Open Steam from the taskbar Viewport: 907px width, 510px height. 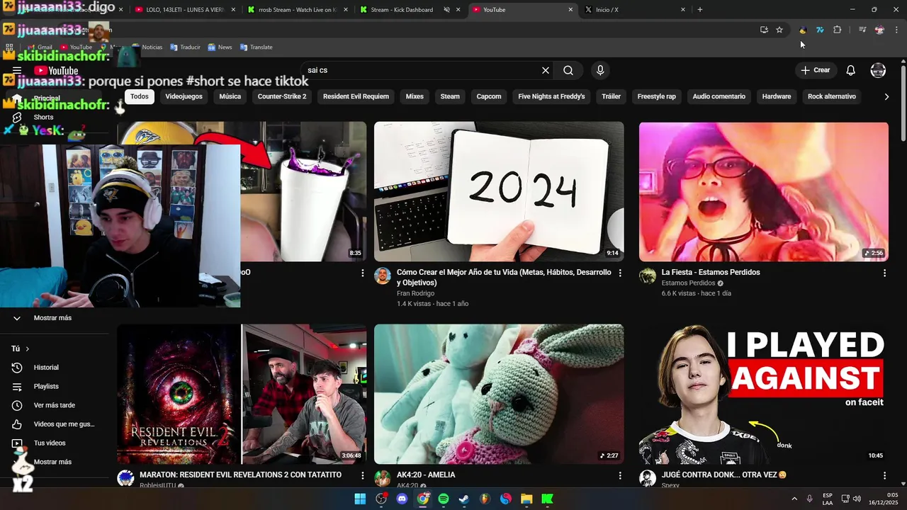coord(464,499)
